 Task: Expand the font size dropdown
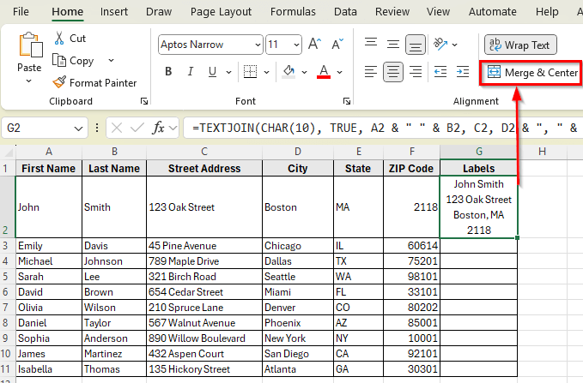295,45
